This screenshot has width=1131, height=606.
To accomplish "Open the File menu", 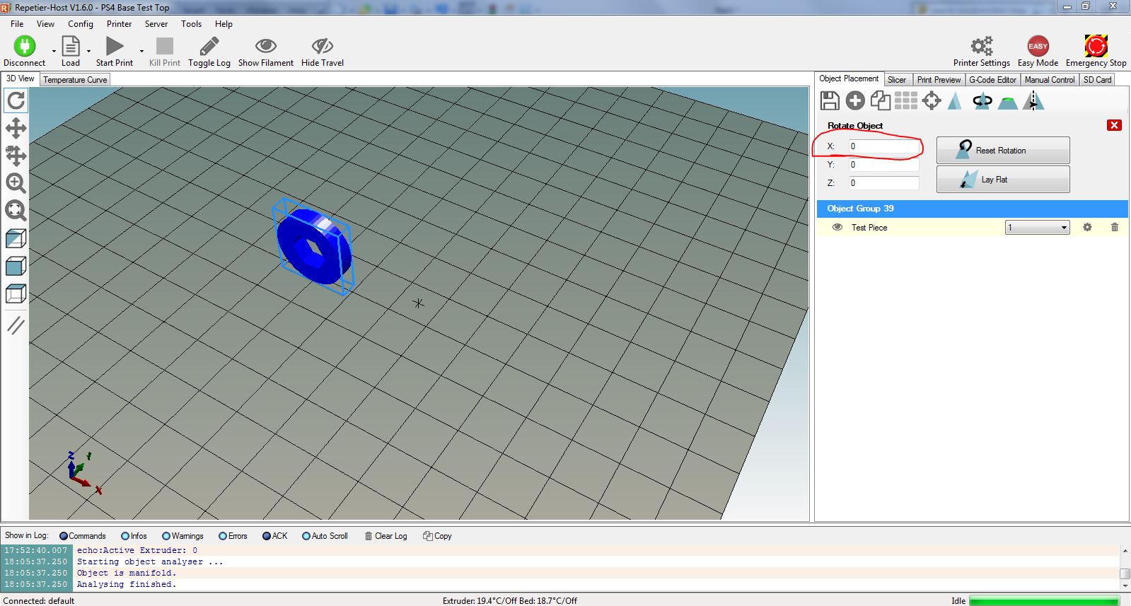I will [x=17, y=24].
